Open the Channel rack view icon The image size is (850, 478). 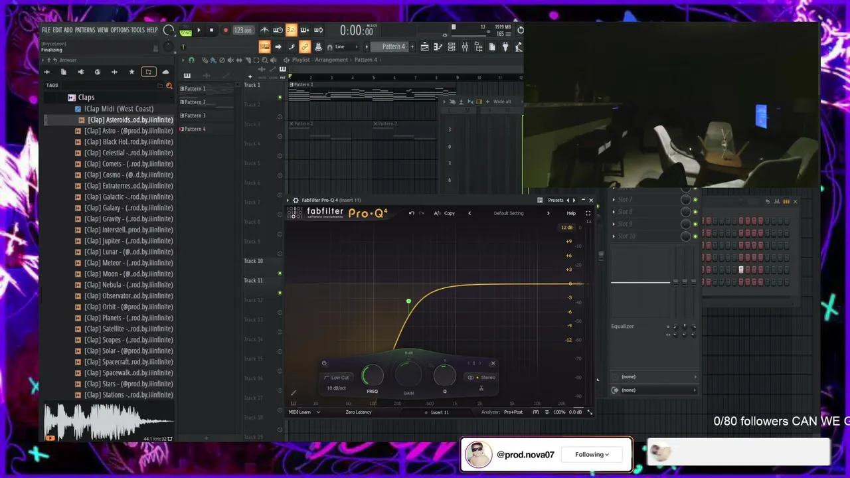(452, 46)
